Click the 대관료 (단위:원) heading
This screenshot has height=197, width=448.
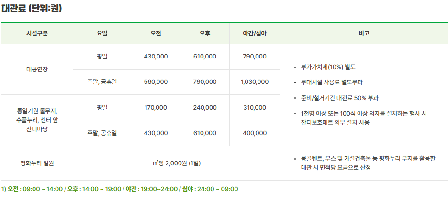32,9
